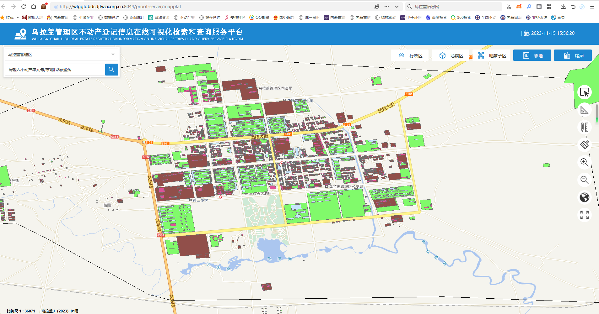The image size is (599, 314).
Task: Select the 行政区 layer tab
Action: (x=410, y=56)
